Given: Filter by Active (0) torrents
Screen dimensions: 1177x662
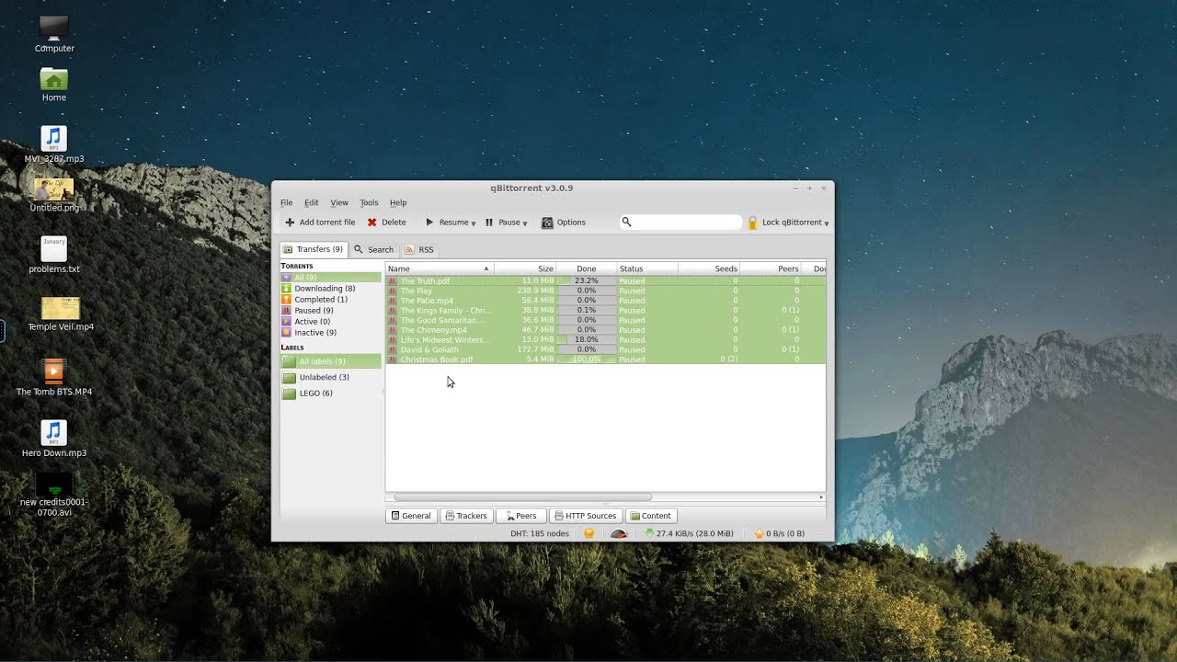Looking at the screenshot, I should 331,322.
